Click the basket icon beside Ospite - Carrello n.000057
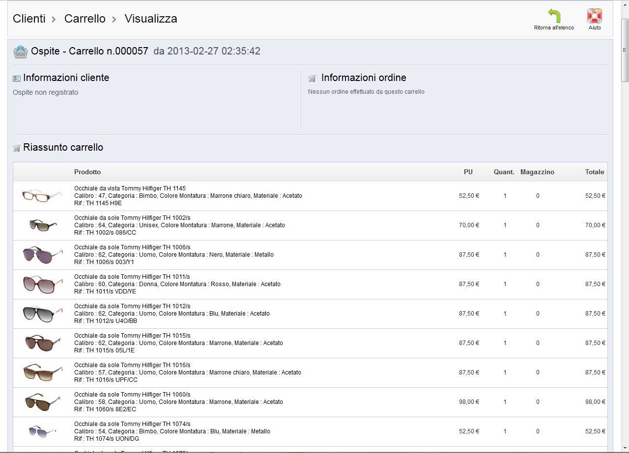 [x=20, y=52]
